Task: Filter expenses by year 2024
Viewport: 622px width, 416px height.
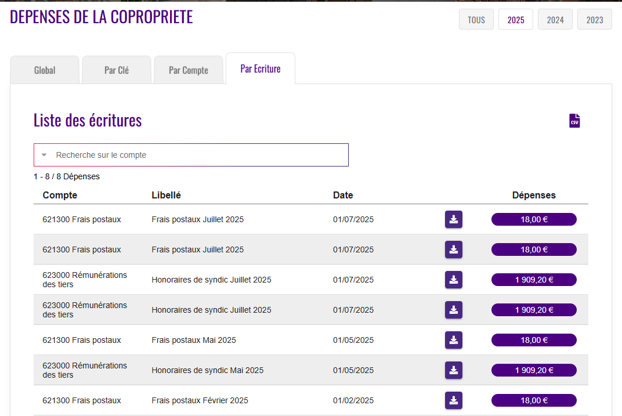Action: (x=555, y=20)
